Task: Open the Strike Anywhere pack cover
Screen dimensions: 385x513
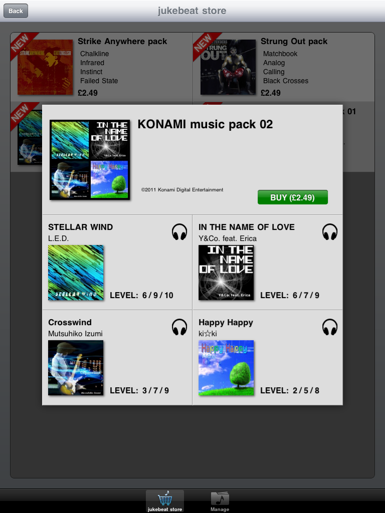Action: click(x=45, y=67)
